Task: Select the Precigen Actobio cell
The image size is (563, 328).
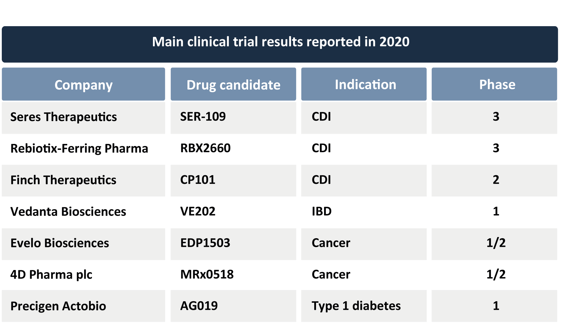Action: pyautogui.click(x=58, y=306)
